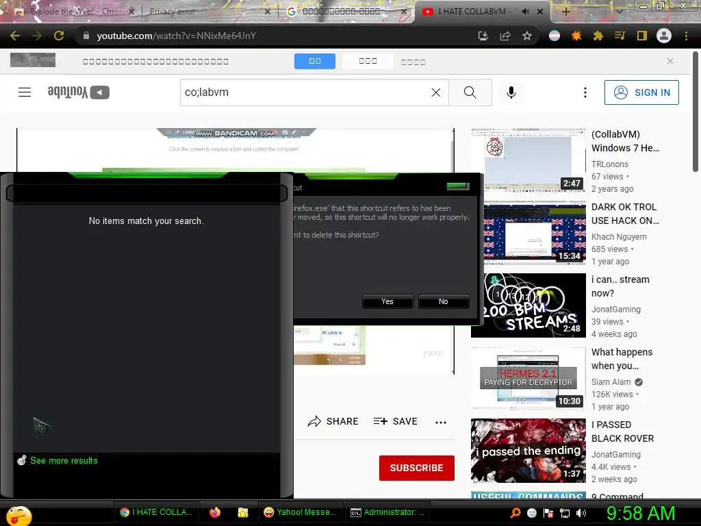Clear the search box with the X
The image size is (701, 526).
point(436,92)
